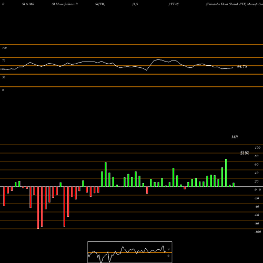The image size is (263, 263).
Task: Click the 'SI & MR' header label
Action: [x=28, y=4]
